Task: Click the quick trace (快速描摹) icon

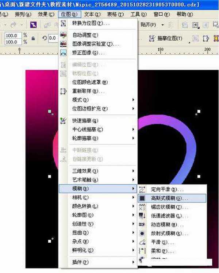Action: [63, 120]
